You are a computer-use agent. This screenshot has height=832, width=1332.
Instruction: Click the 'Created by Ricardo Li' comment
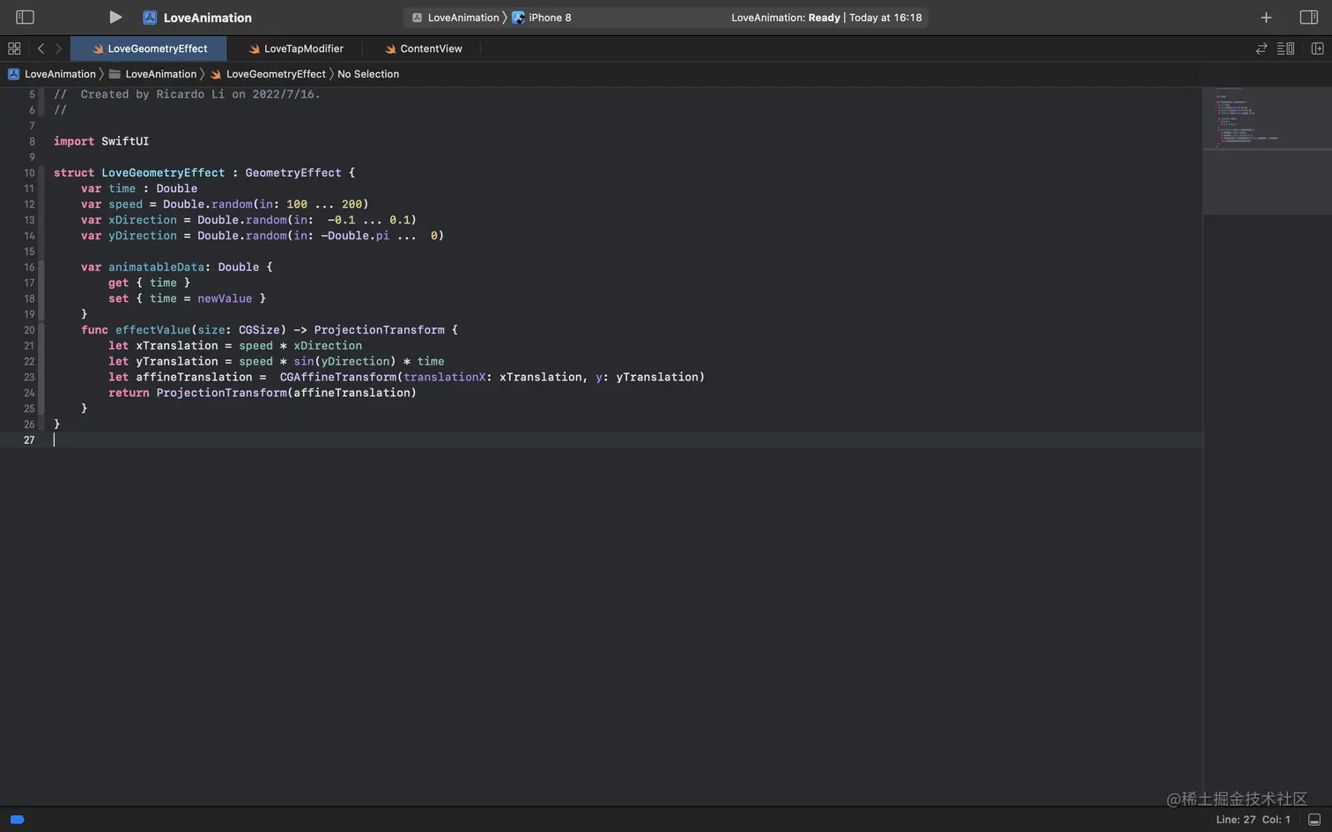[187, 94]
